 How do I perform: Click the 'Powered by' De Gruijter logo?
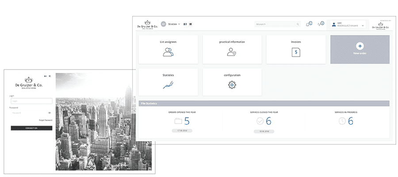(x=380, y=26)
